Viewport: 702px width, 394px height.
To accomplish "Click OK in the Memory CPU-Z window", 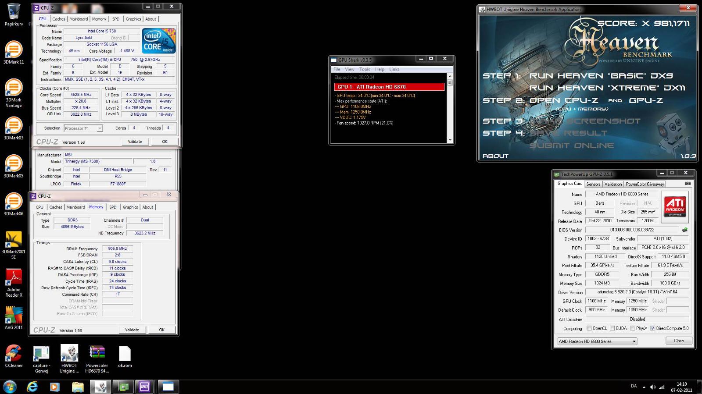I will pyautogui.click(x=161, y=330).
